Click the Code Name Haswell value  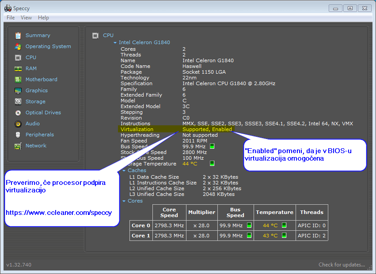pos(192,66)
